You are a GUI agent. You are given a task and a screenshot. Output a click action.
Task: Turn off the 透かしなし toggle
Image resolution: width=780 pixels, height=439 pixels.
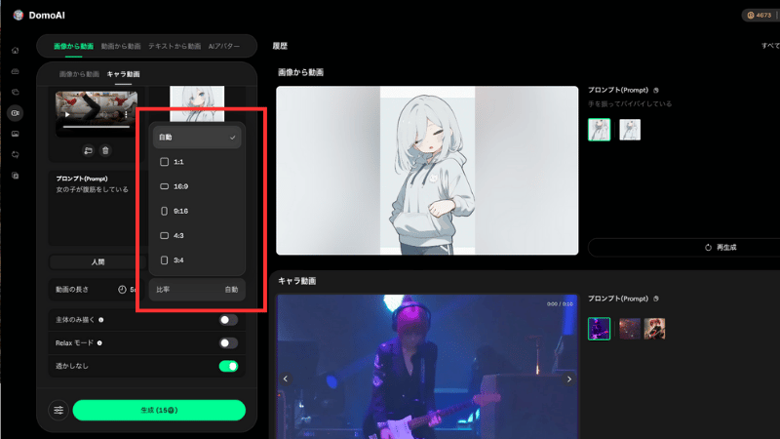coord(228,366)
